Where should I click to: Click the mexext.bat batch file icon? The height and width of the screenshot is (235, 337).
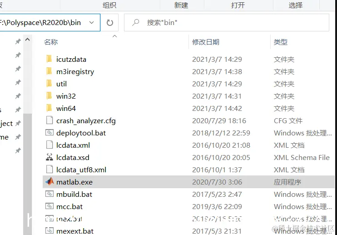[50, 230]
